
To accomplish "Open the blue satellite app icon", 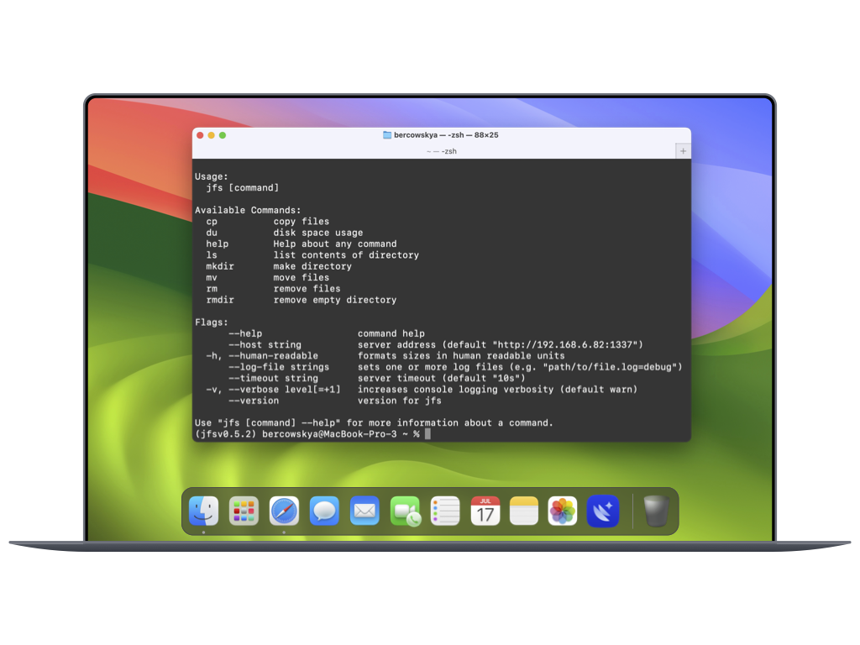I will click(x=603, y=511).
